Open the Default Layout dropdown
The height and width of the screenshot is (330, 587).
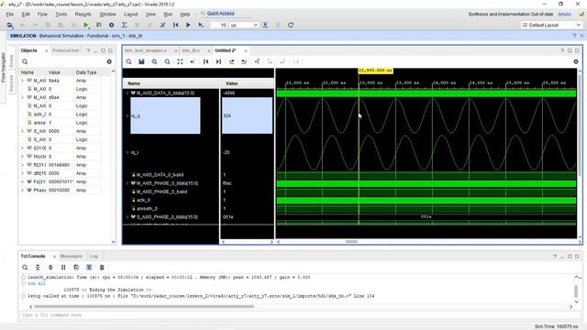tap(551, 25)
